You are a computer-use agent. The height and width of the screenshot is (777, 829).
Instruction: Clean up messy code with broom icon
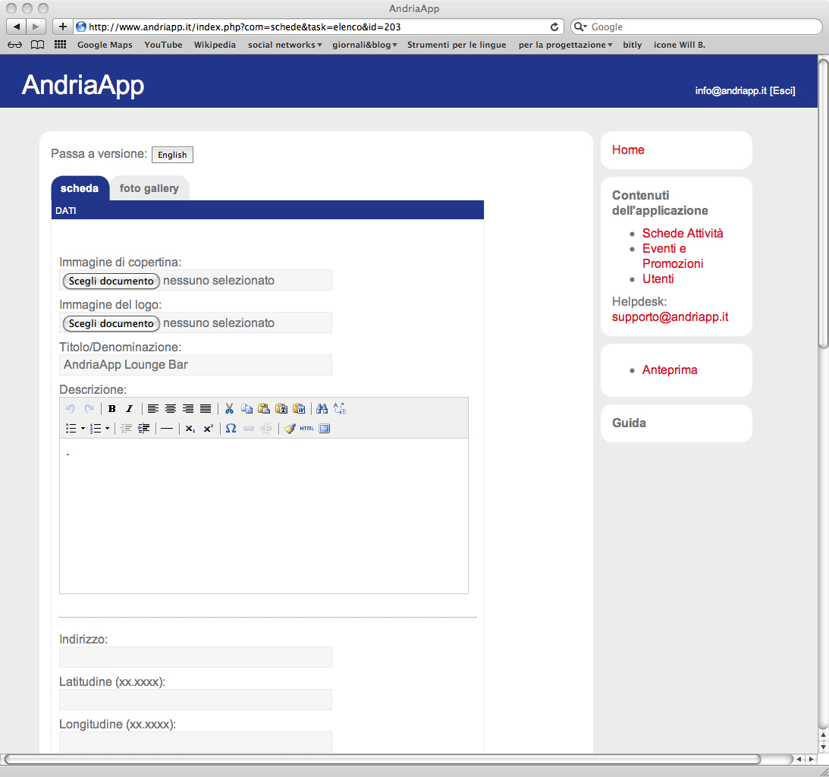point(289,429)
